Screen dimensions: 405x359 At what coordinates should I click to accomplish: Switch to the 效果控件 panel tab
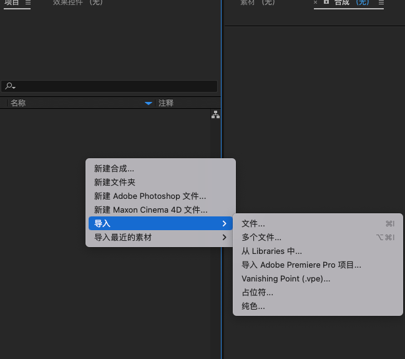coord(78,3)
